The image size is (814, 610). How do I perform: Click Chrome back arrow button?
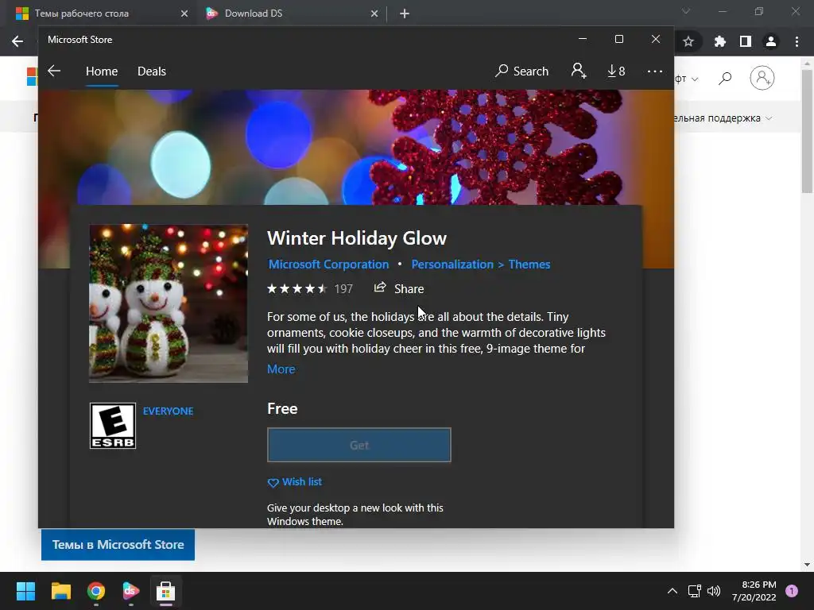click(17, 41)
